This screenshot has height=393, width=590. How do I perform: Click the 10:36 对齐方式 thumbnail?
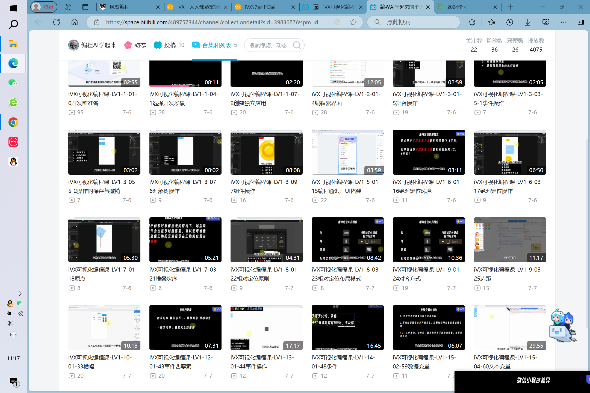pyautogui.click(x=429, y=240)
